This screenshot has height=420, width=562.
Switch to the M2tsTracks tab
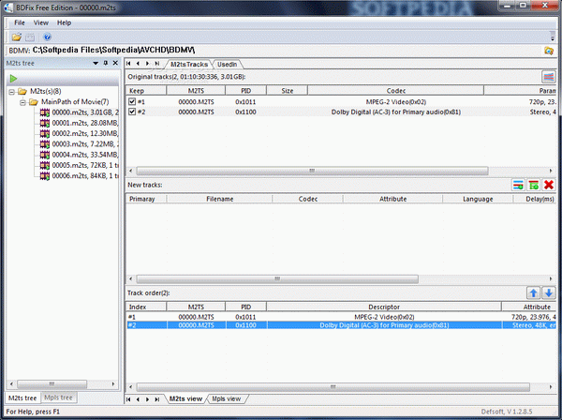pyautogui.click(x=189, y=64)
